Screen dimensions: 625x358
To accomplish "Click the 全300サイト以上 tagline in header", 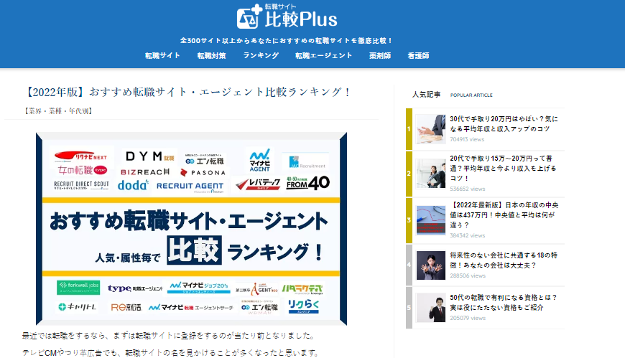I will point(287,41).
